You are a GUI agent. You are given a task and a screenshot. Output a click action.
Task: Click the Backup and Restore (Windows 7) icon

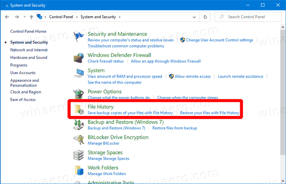(79, 125)
